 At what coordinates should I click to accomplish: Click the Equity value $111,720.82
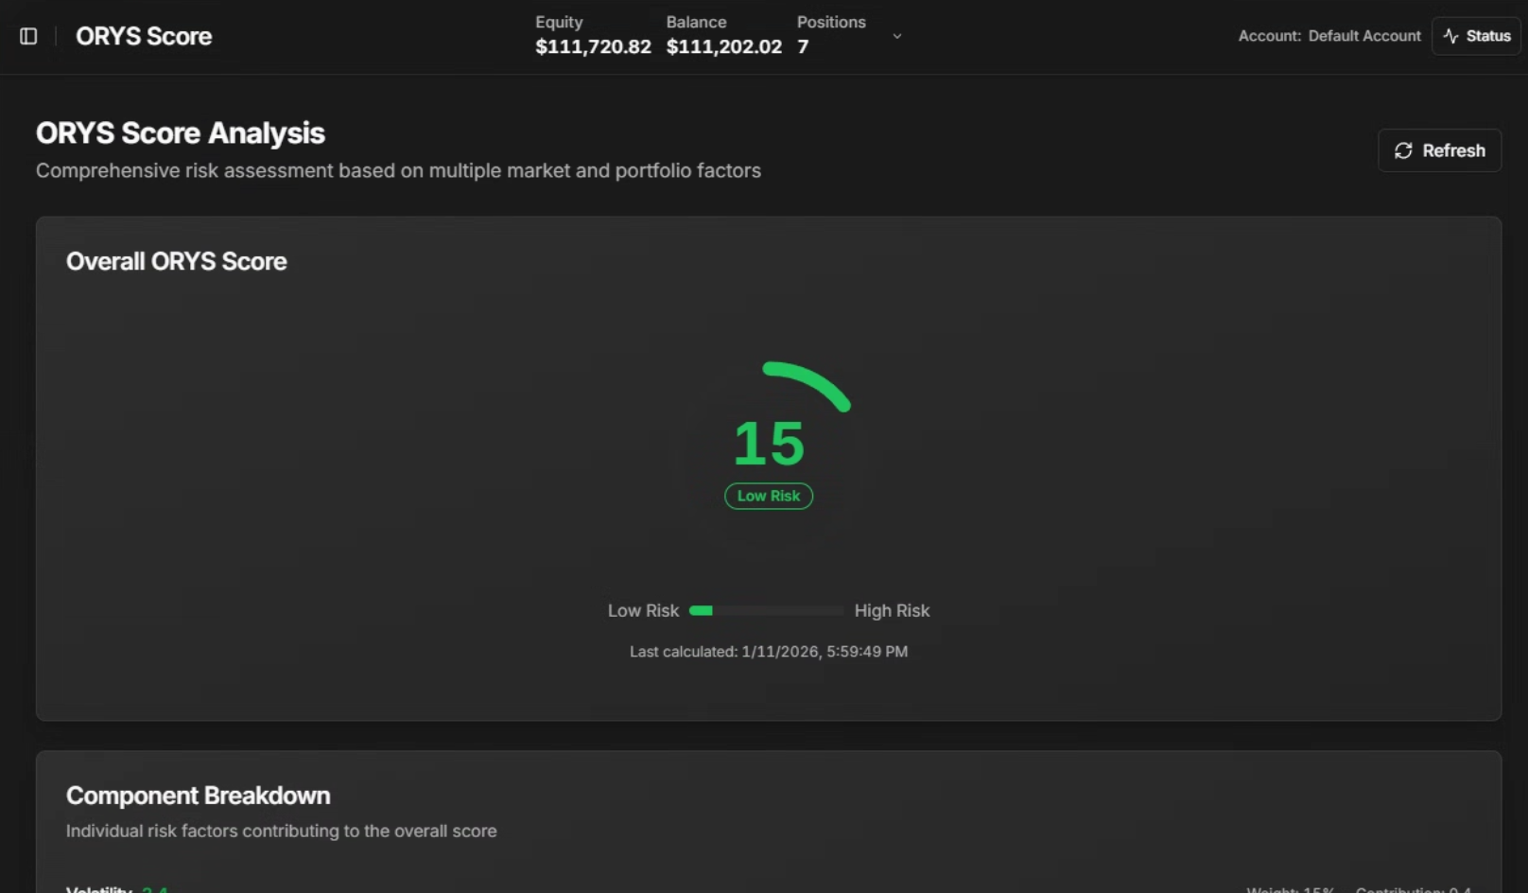click(593, 46)
